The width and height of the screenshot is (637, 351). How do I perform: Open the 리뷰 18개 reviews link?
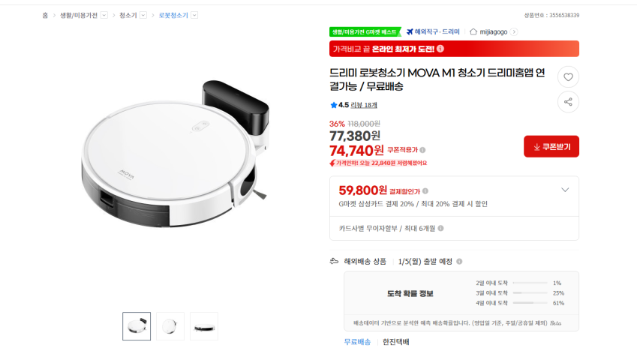364,105
